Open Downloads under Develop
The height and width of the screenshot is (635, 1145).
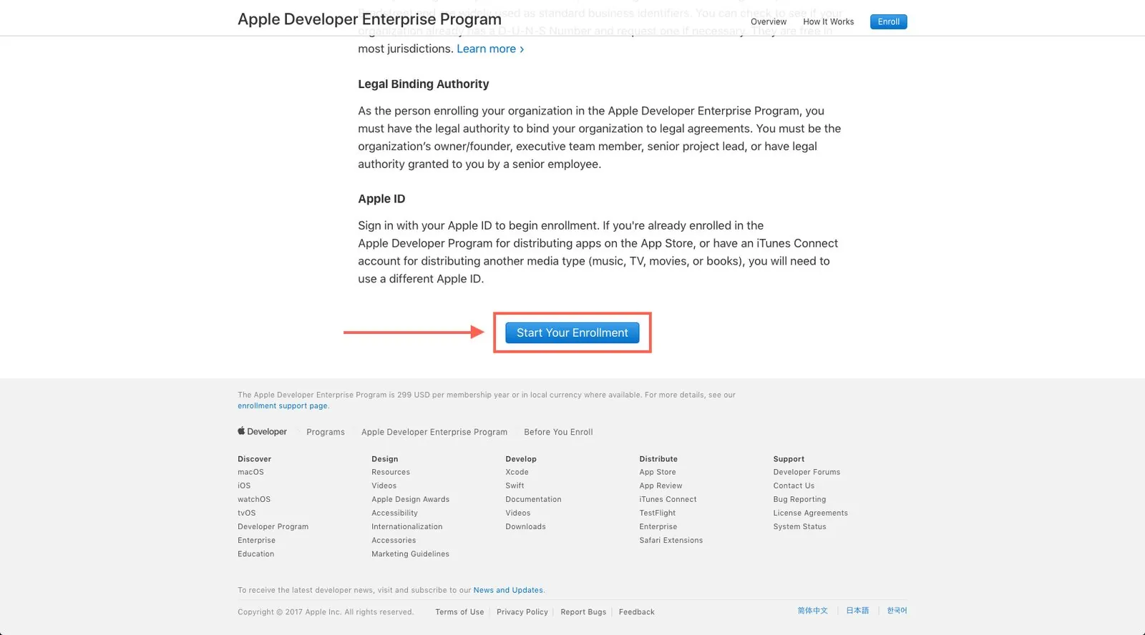525,526
